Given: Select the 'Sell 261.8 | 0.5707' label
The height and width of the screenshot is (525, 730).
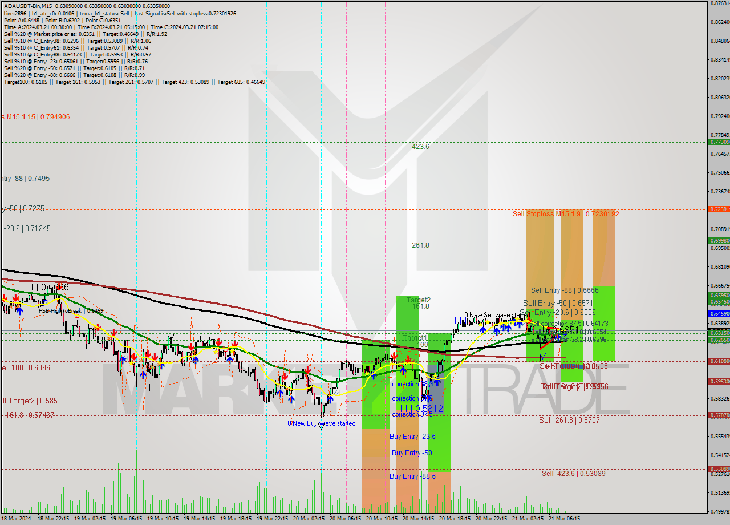Looking at the screenshot, I should (x=569, y=420).
